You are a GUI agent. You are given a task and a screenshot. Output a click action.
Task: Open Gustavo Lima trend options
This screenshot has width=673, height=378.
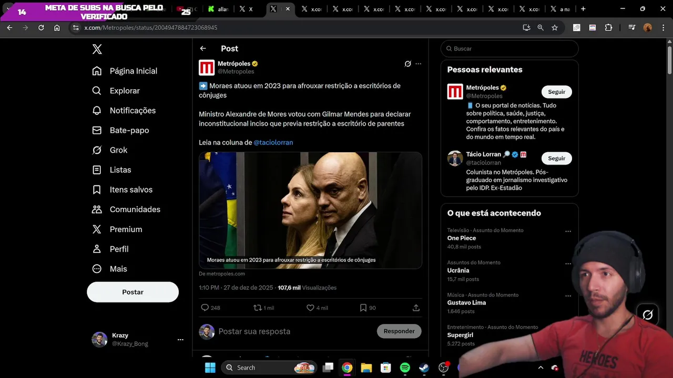pyautogui.click(x=568, y=296)
